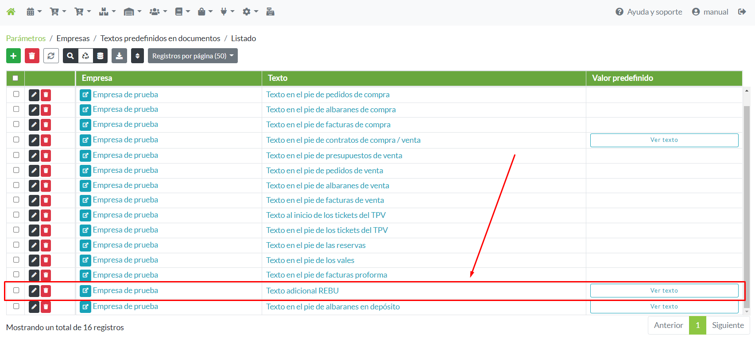Check the box for Texto adicional REBU row
Viewport: 755px width, 339px height.
16,290
